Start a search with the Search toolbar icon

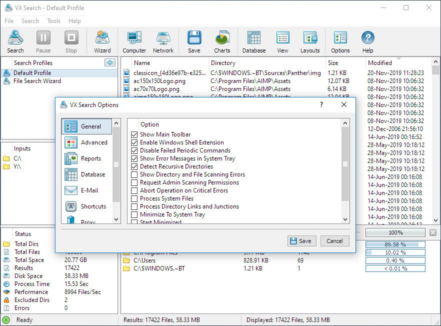coord(15,41)
